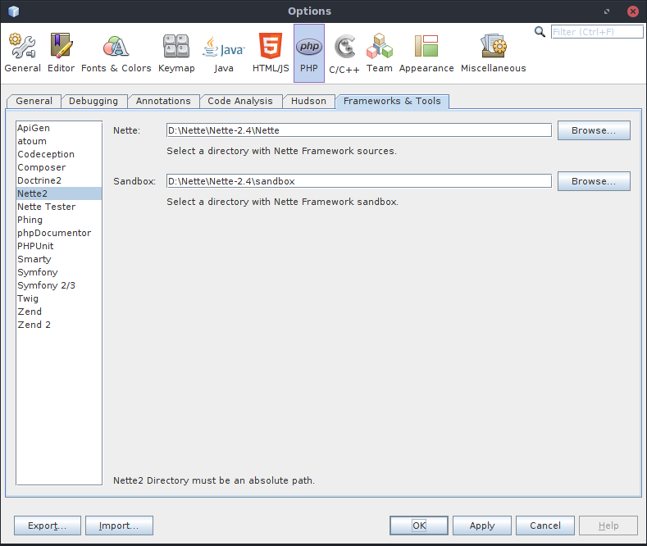Open the Team options category
647x546 pixels.
[x=379, y=53]
